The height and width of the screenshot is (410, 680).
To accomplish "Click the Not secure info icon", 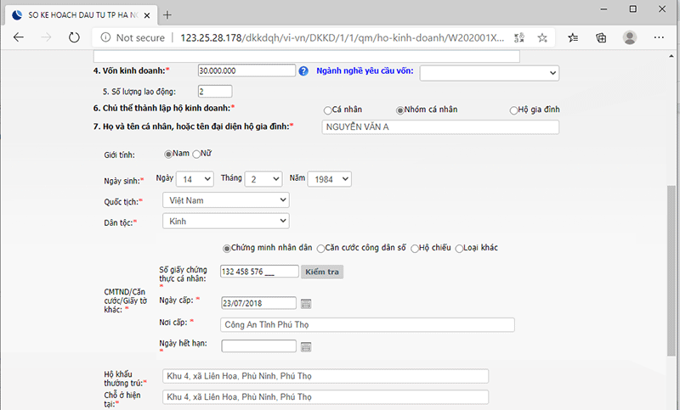I will 105,37.
